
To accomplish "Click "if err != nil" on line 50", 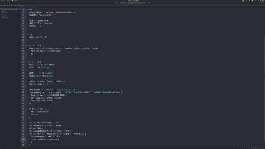I will click(36, 109).
